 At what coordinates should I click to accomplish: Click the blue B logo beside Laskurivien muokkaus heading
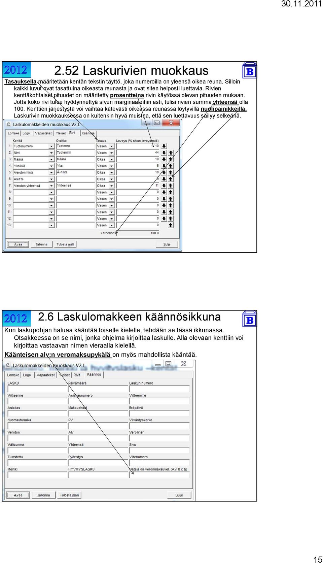(250, 70)
